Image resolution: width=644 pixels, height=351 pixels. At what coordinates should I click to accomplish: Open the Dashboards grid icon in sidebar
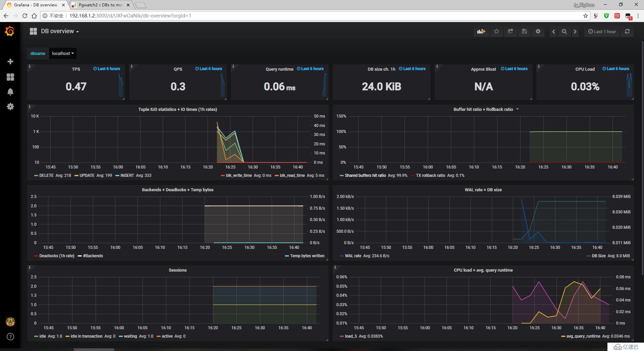click(x=10, y=77)
